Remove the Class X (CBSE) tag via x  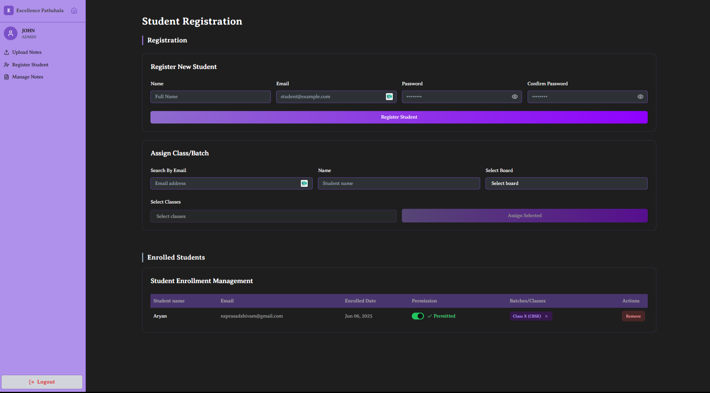click(547, 316)
